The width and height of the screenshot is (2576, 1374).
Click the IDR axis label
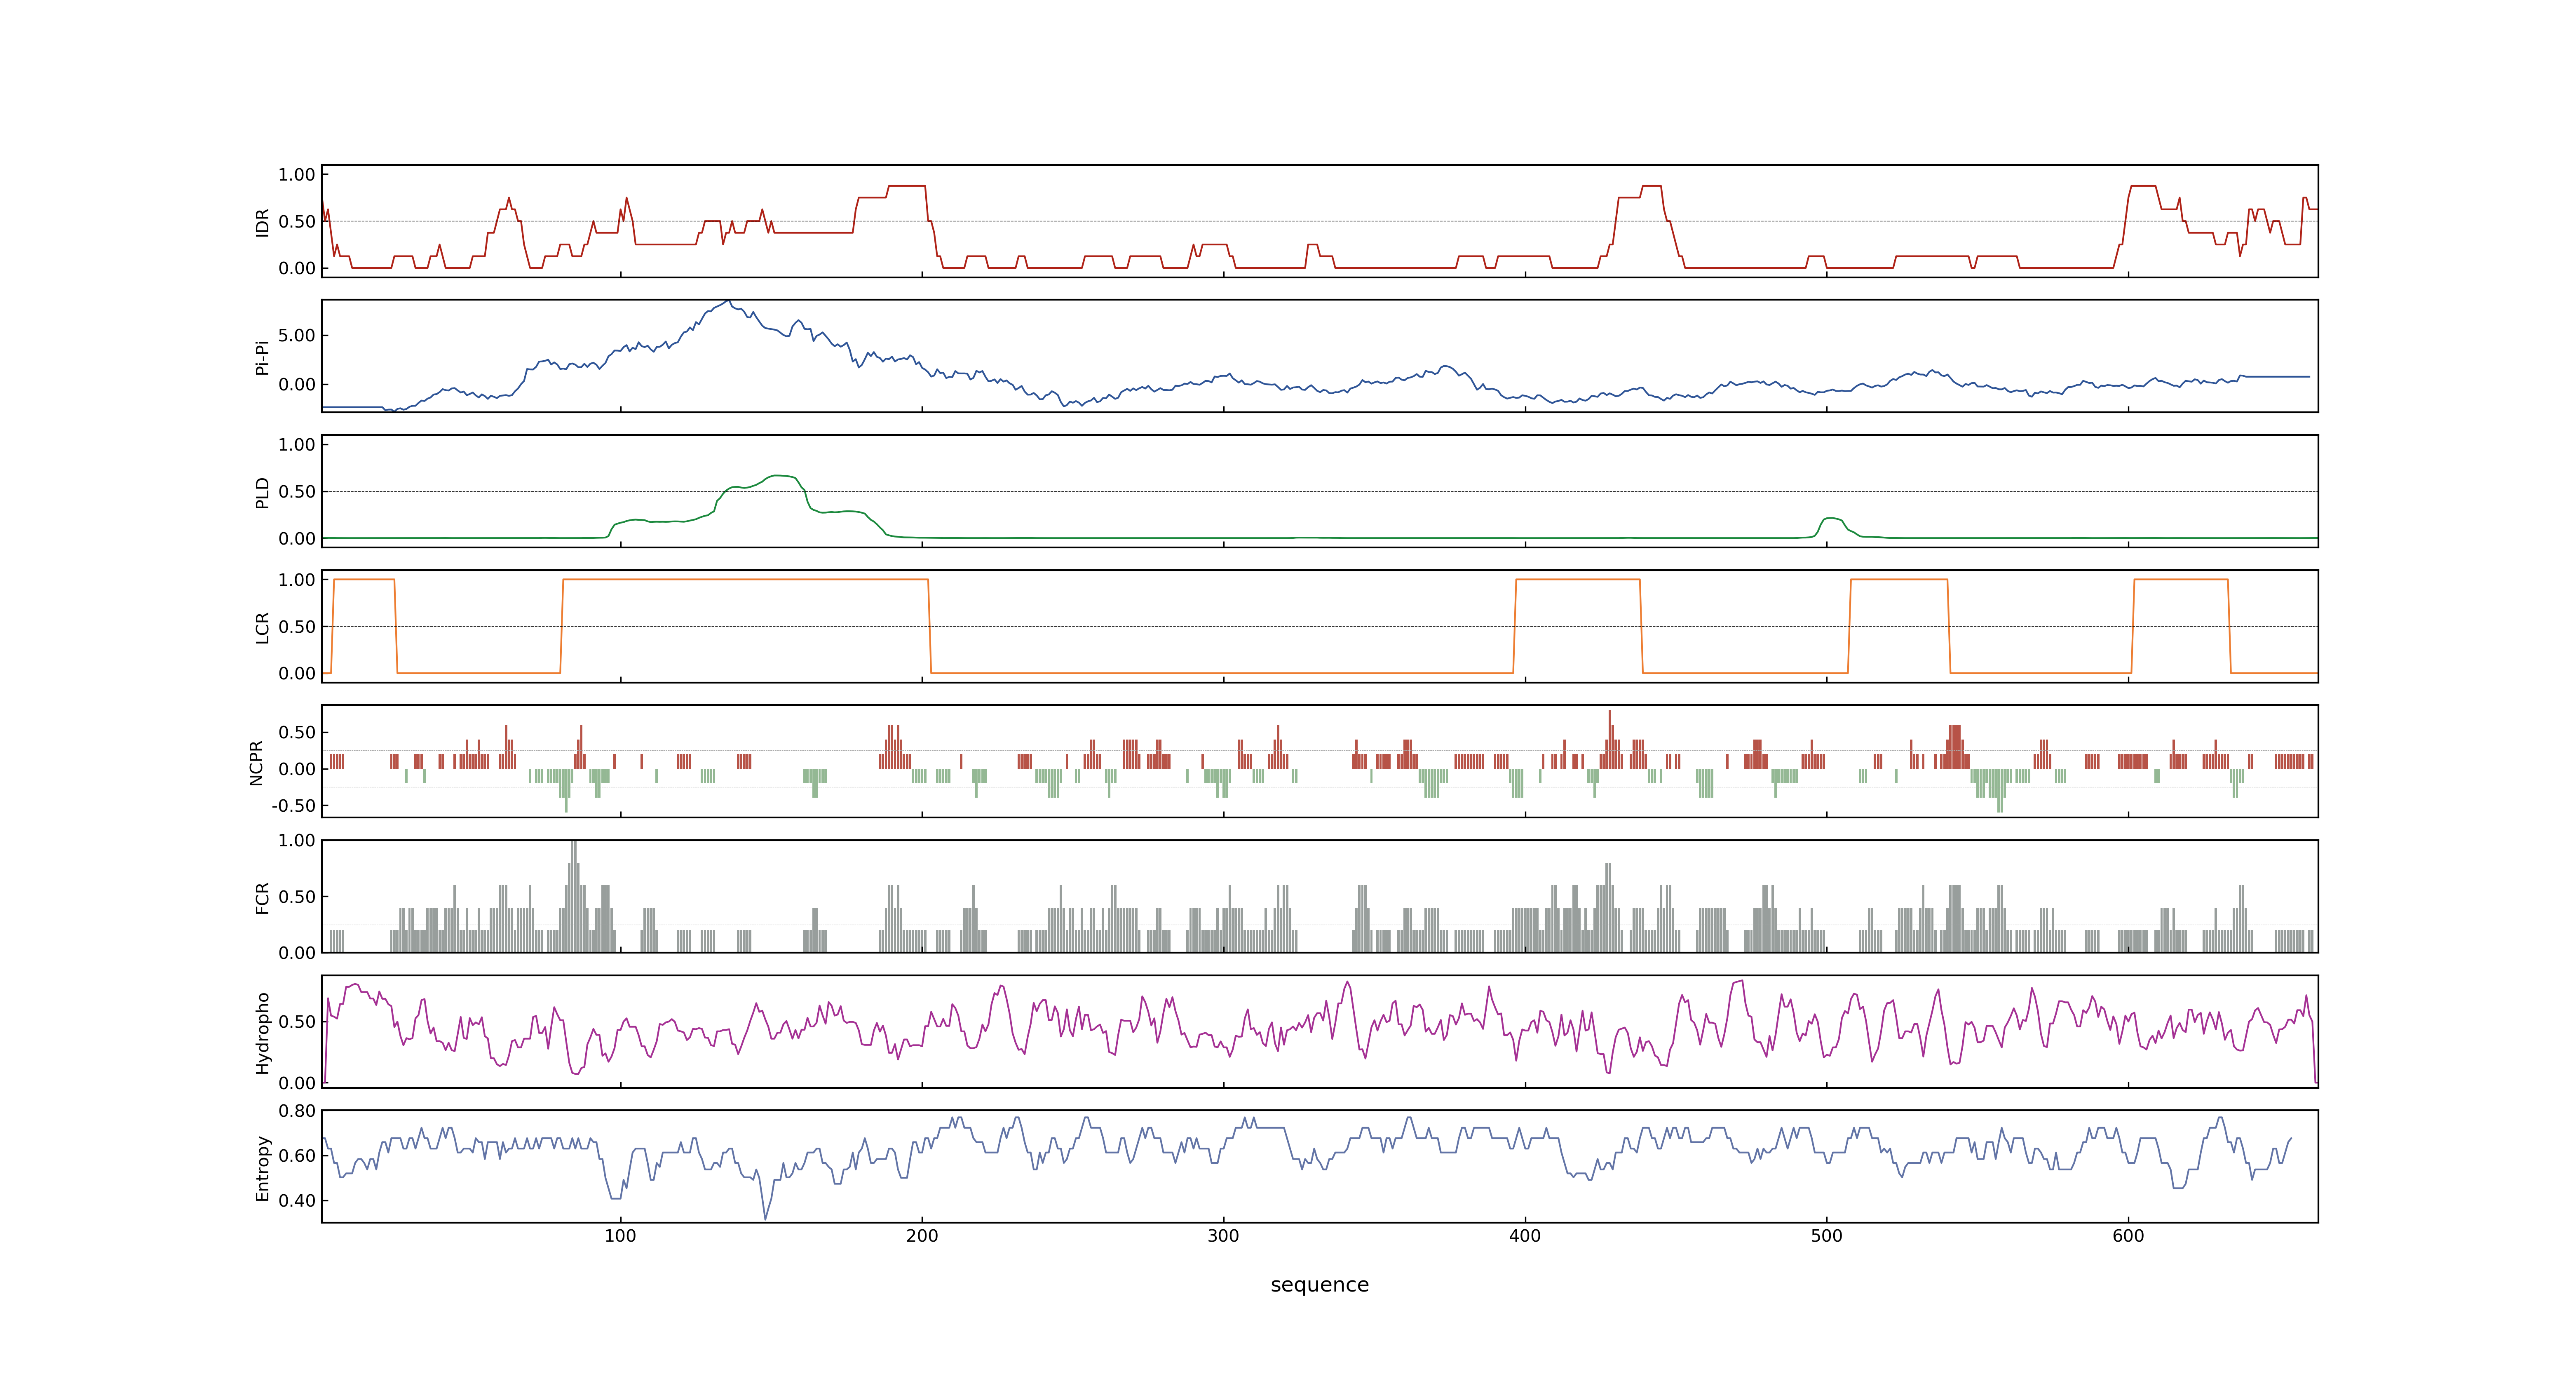[263, 222]
